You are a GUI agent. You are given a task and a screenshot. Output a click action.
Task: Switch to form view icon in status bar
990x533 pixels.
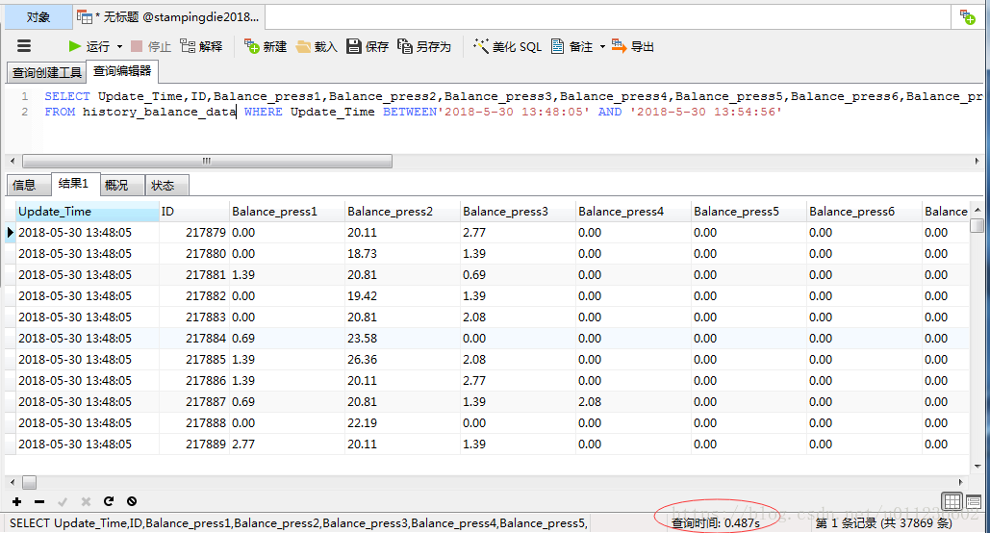click(x=974, y=502)
